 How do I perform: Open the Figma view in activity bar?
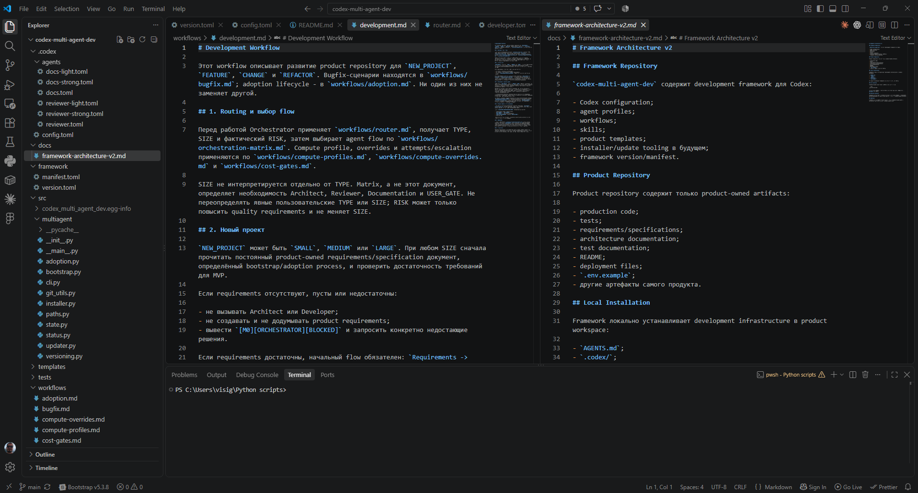(x=10, y=218)
